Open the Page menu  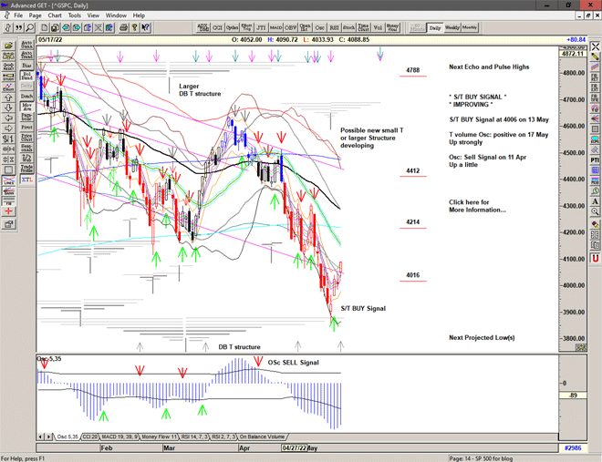point(35,15)
